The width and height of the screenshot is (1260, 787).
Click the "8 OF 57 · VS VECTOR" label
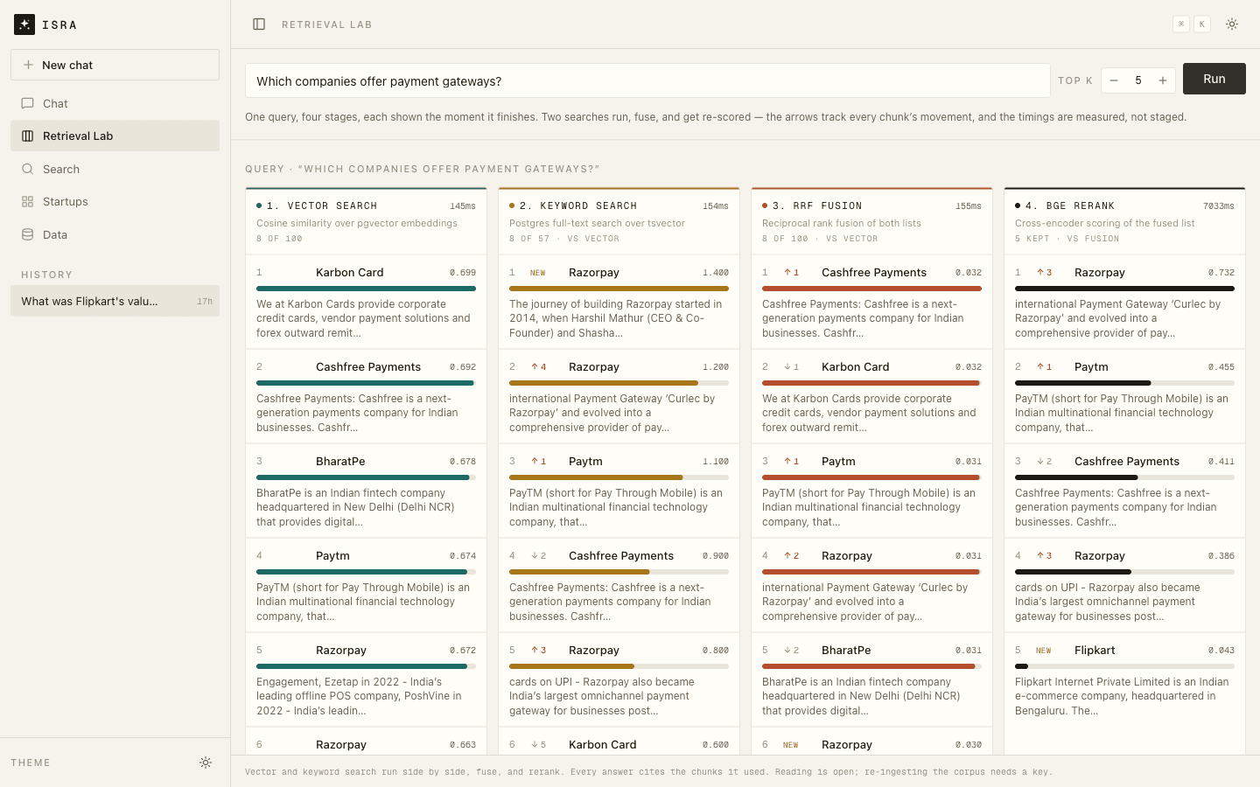click(564, 239)
